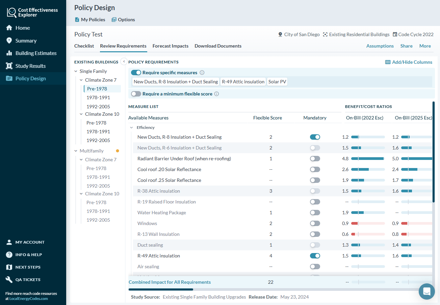
Task: Go to the Download Documents tab
Action: (218, 46)
